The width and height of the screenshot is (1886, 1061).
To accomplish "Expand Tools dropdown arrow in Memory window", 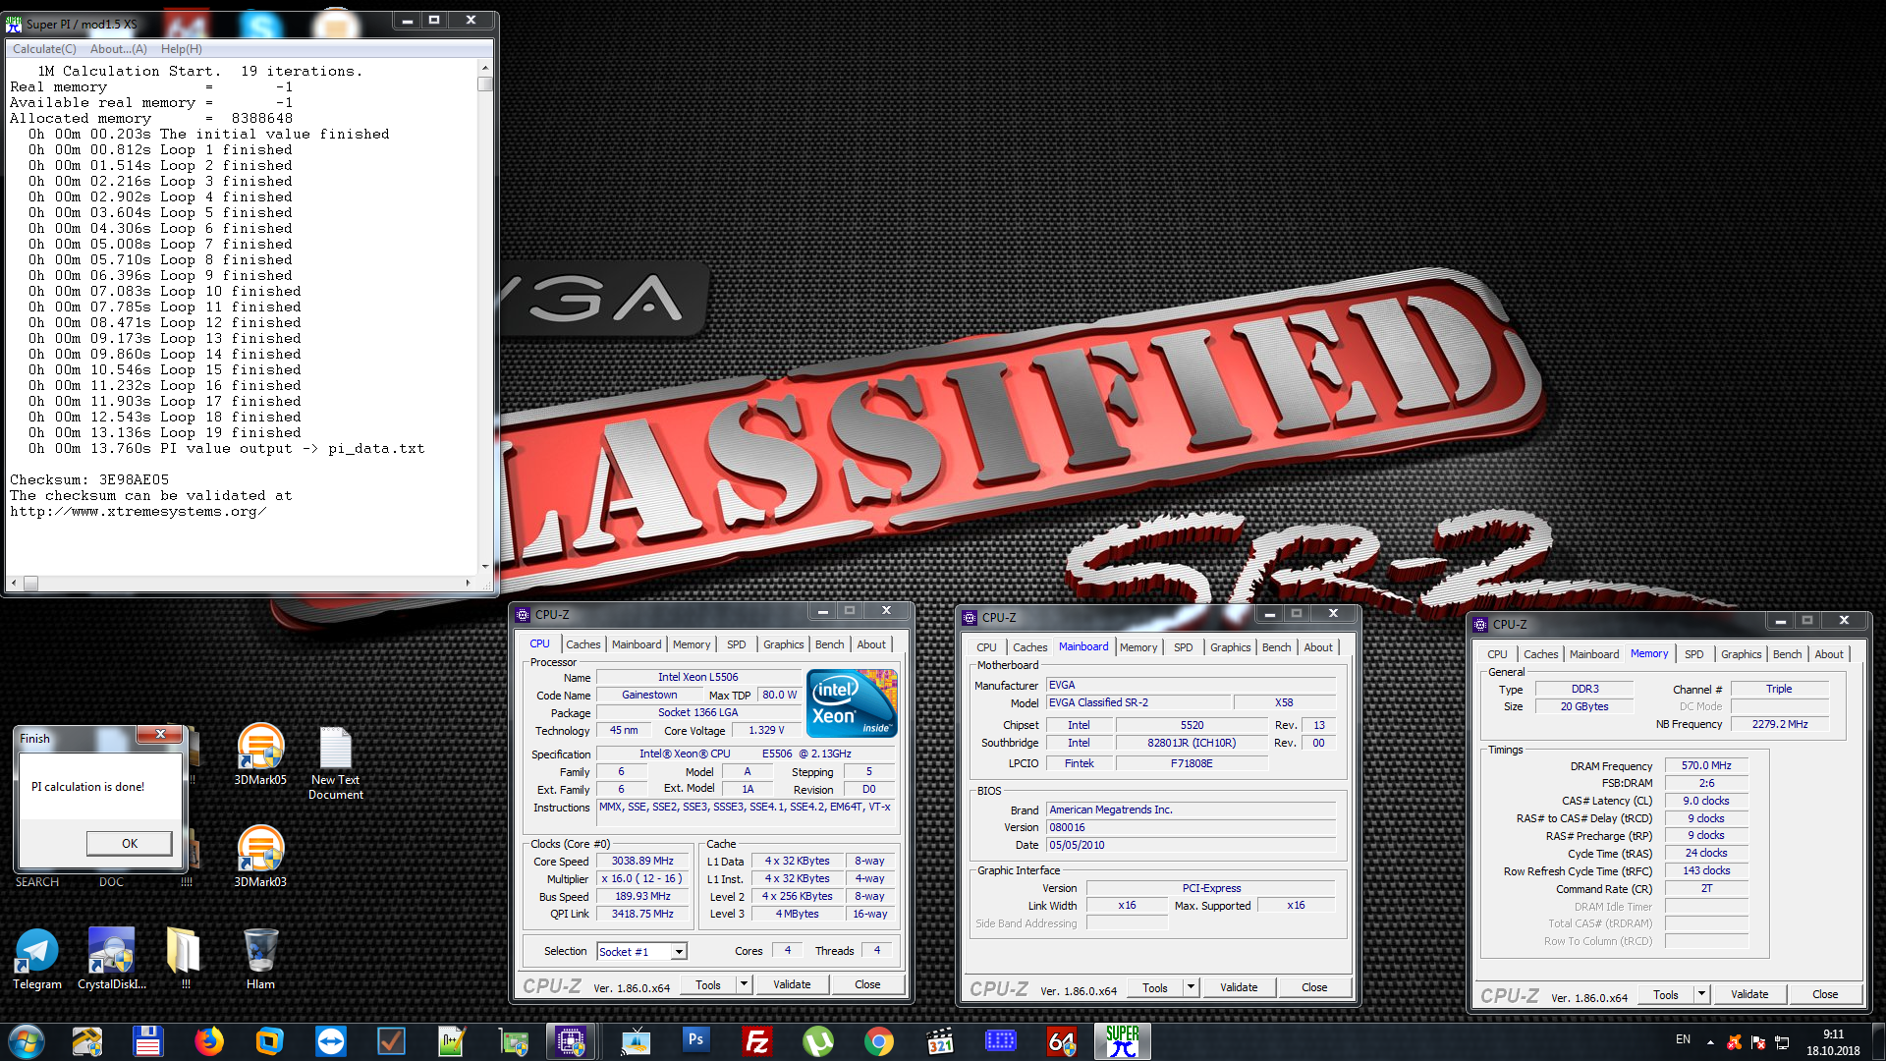I will (1701, 994).
